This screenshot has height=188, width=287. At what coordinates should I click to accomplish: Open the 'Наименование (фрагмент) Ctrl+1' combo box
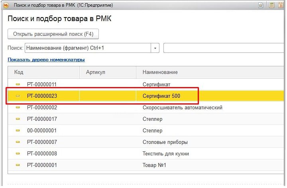(88, 48)
